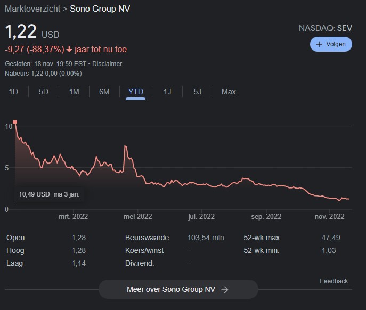Open the Max. range tab
Image resolution: width=366 pixels, height=310 pixels.
[229, 92]
